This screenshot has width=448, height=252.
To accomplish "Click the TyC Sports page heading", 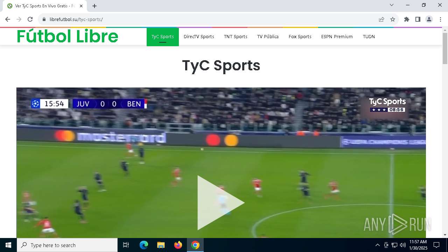I will 221,65.
